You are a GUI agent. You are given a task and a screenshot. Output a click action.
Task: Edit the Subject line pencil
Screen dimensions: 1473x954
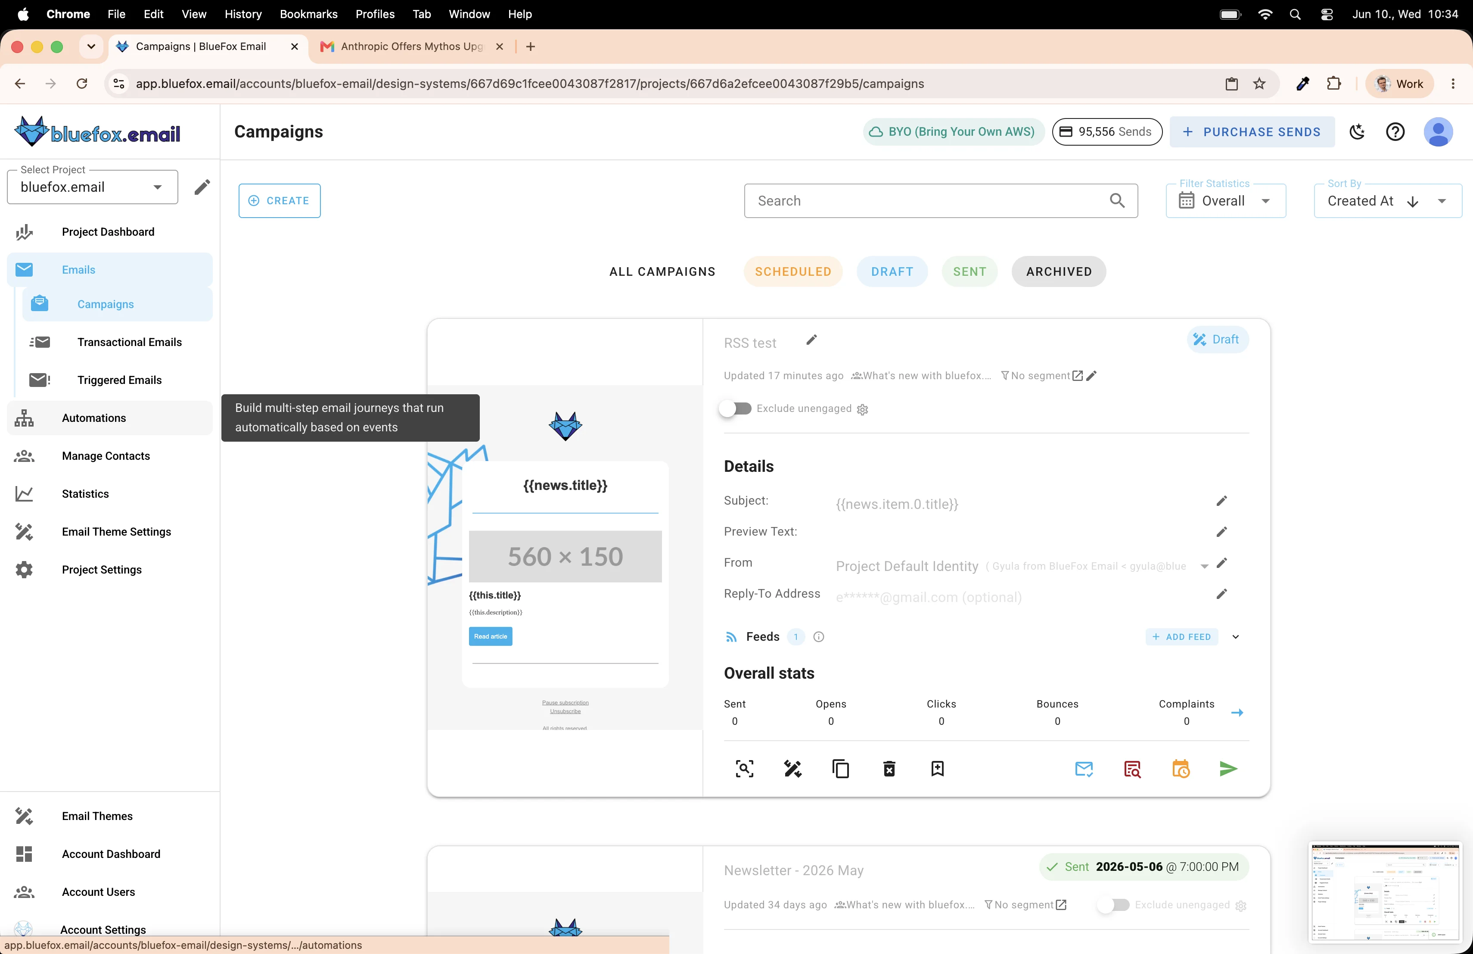(1221, 501)
